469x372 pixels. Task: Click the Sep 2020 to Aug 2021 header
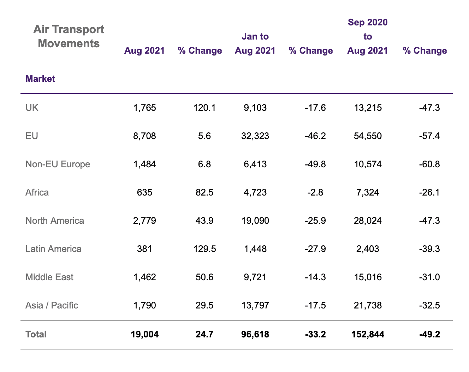(368, 36)
